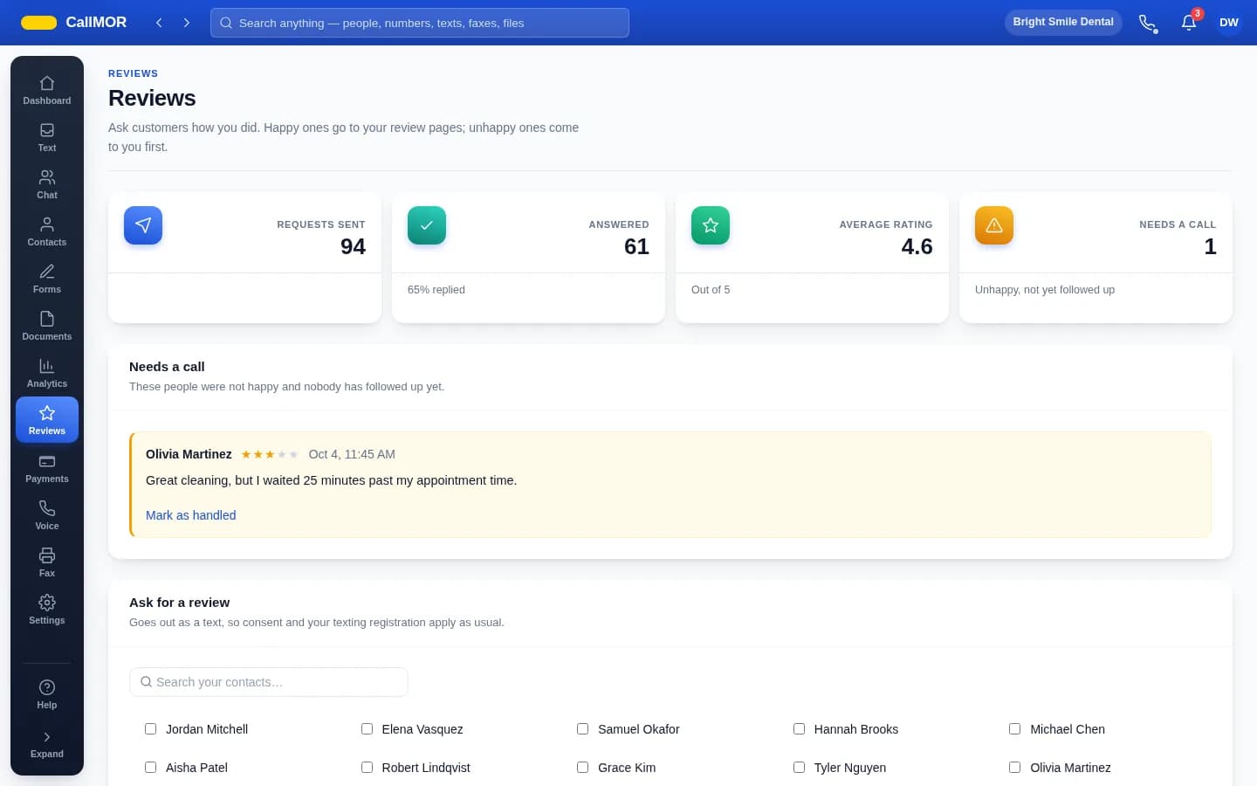This screenshot has width=1257, height=786.
Task: Open the Answered stat card
Action: click(x=528, y=258)
